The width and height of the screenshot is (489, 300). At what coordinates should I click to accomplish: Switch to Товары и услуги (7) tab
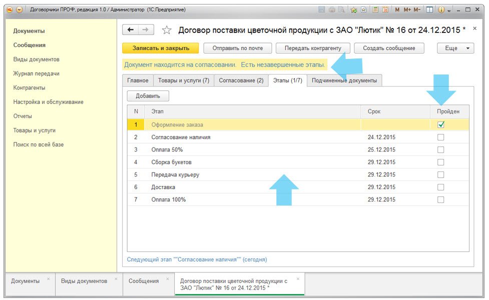[183, 80]
